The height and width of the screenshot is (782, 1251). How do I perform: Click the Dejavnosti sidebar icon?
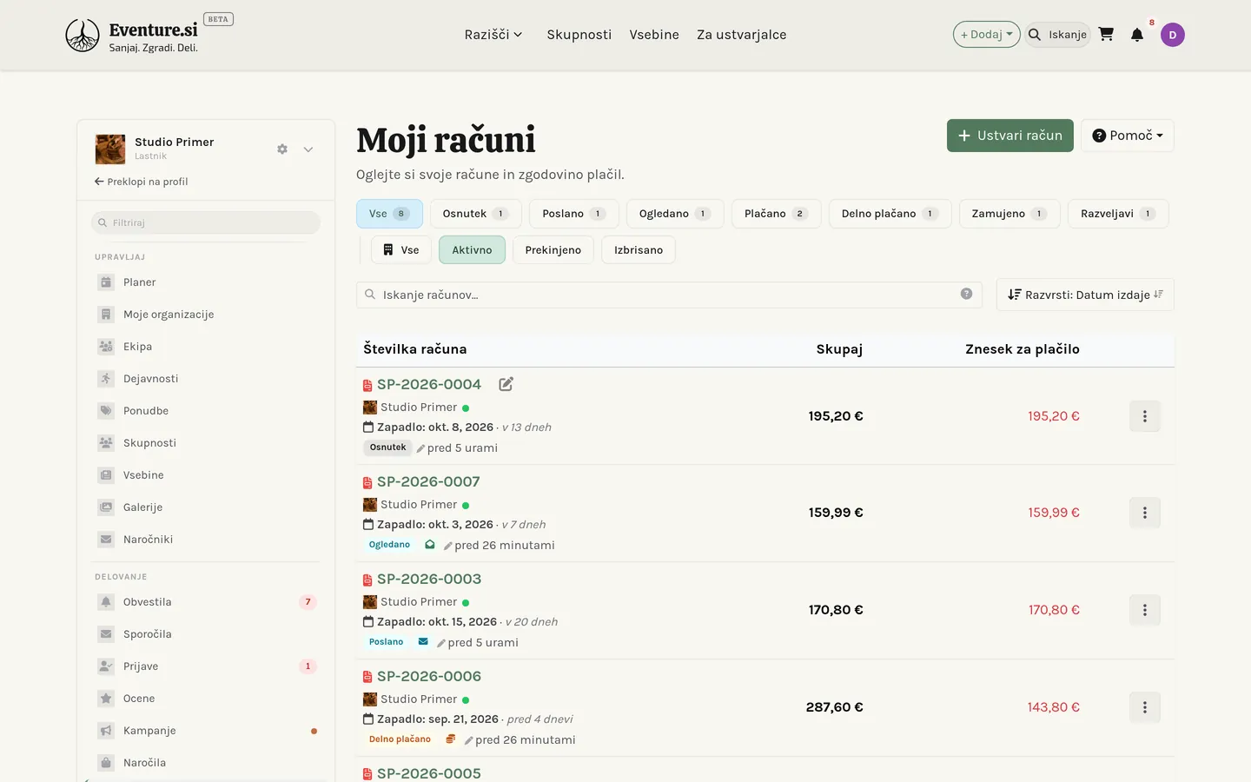click(x=106, y=379)
